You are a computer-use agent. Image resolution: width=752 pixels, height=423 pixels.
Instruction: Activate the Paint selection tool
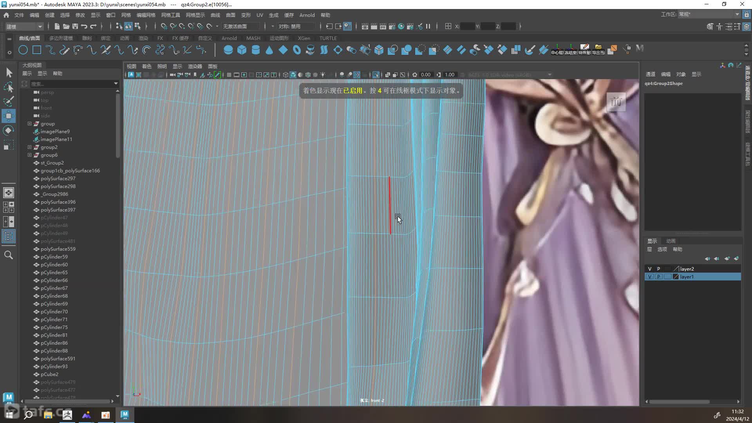click(9, 101)
